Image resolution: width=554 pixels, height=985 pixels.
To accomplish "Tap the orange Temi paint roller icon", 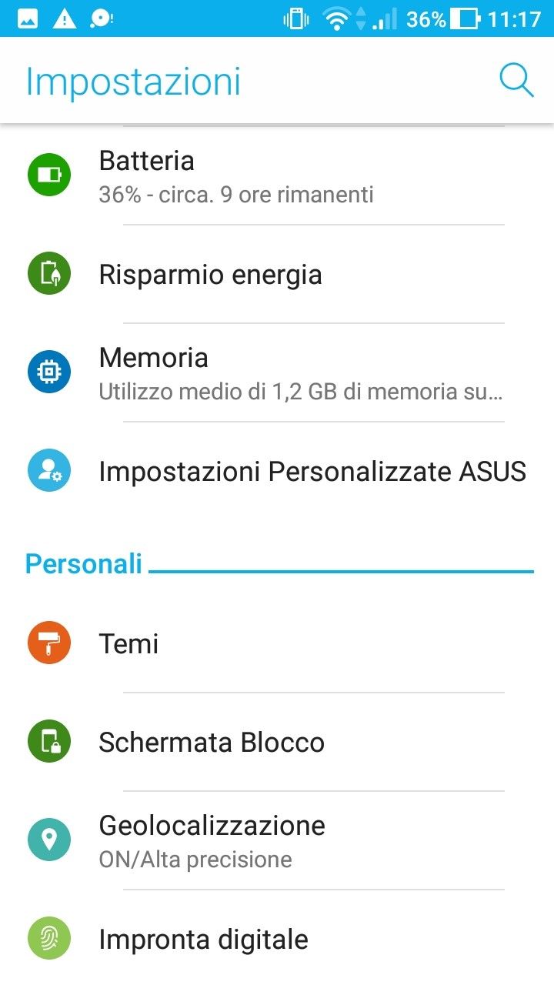I will pos(49,643).
